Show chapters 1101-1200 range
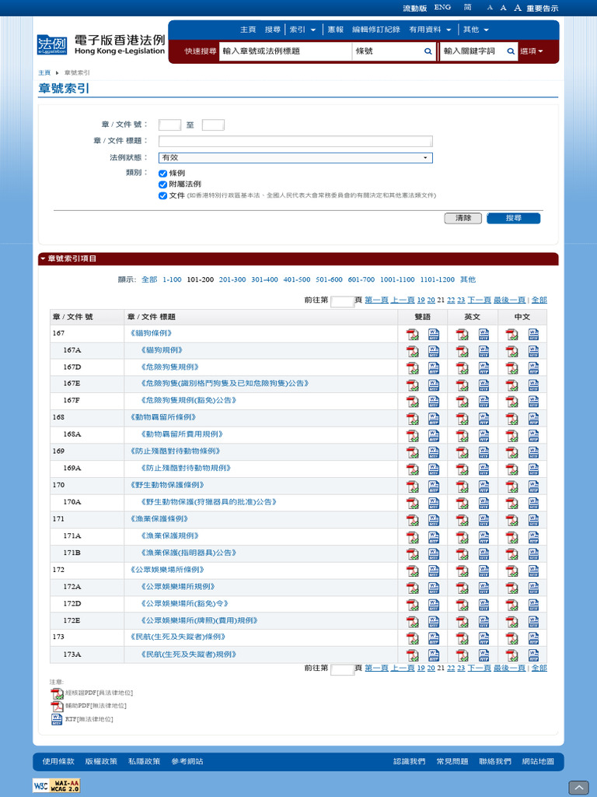597x797 pixels. pos(437,279)
